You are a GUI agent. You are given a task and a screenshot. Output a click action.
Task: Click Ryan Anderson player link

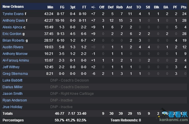point(15,100)
